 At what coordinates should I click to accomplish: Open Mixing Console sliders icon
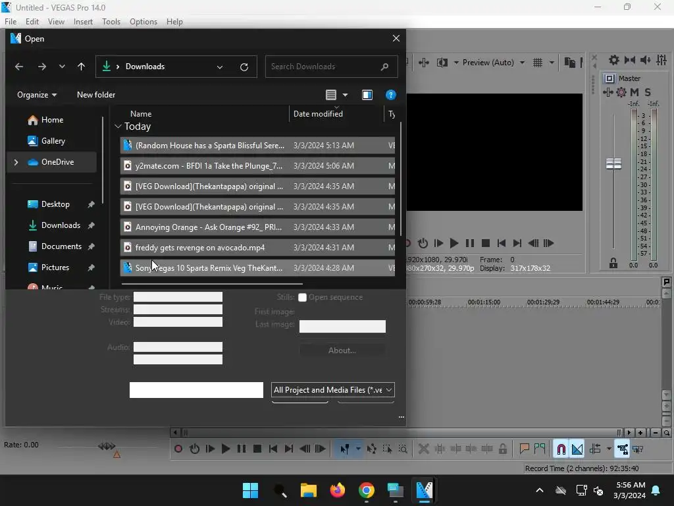click(661, 60)
